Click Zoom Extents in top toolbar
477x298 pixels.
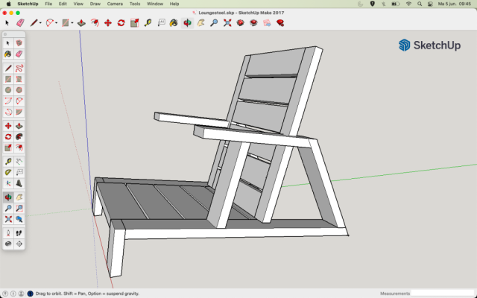pyautogui.click(x=227, y=23)
